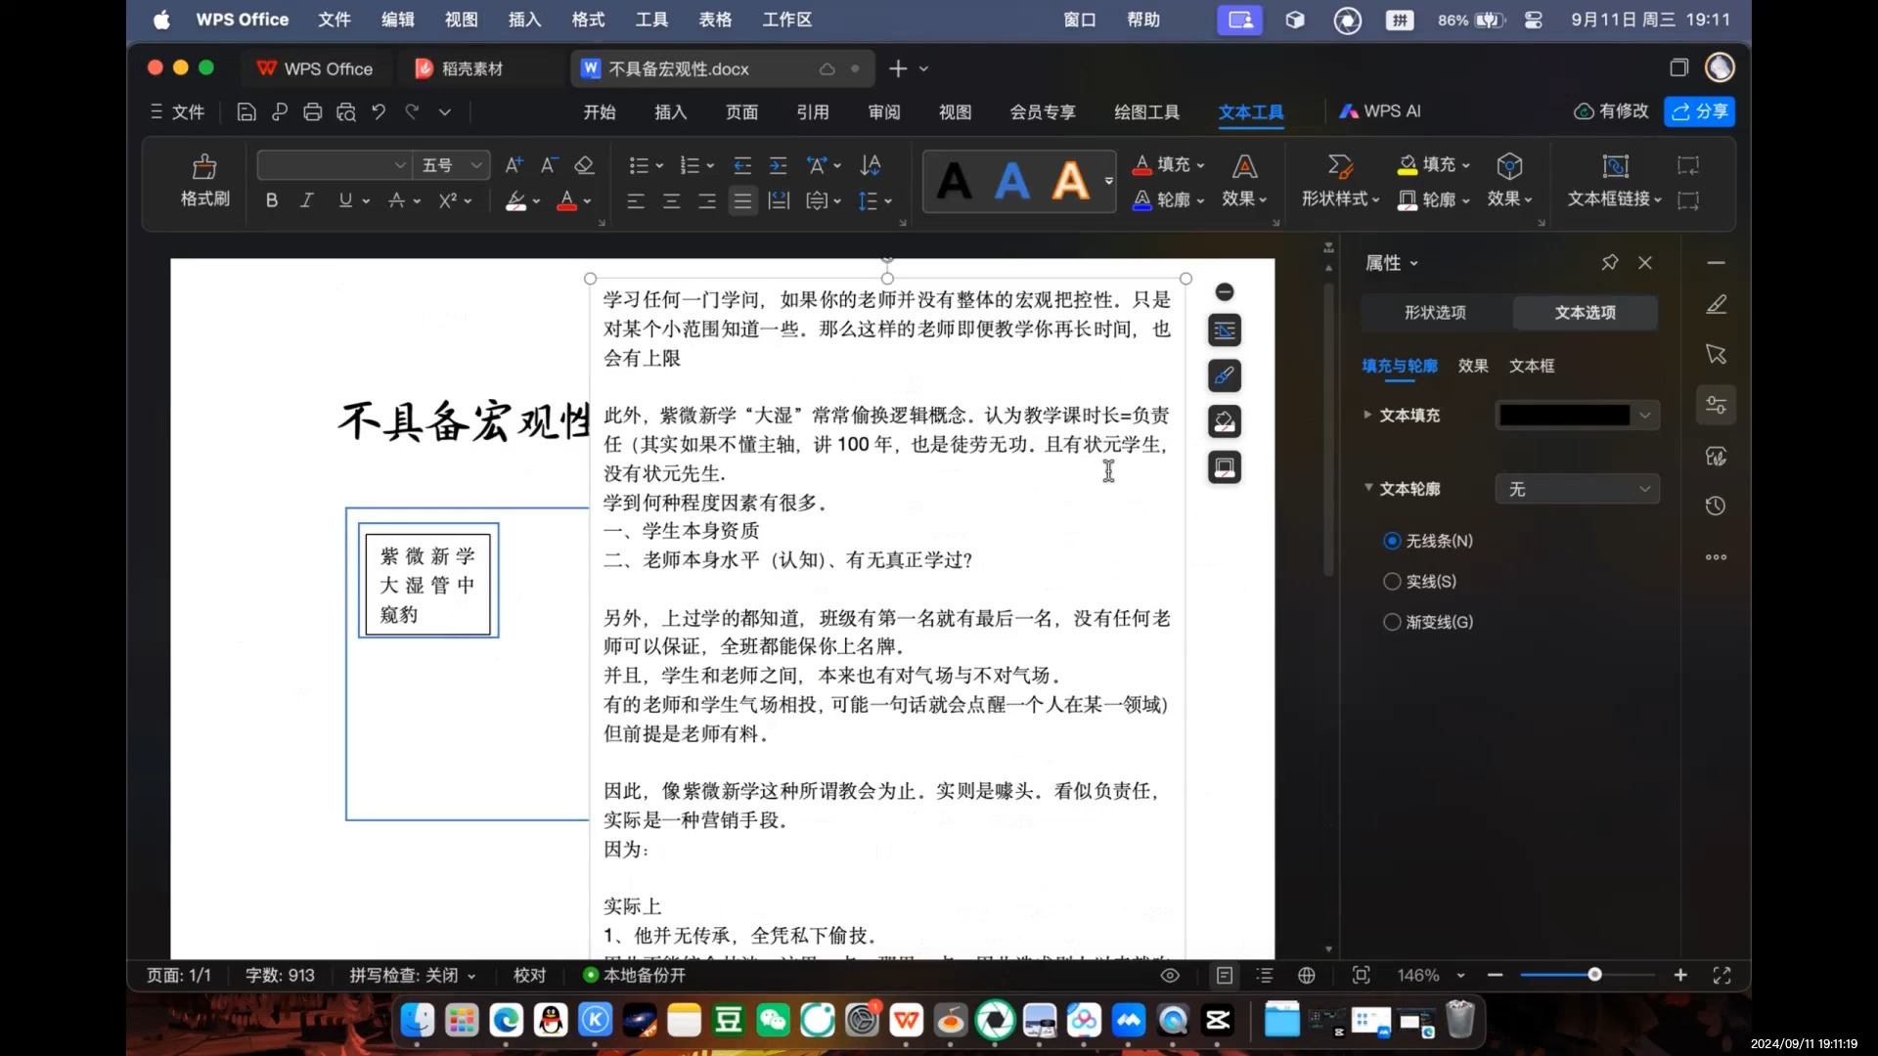This screenshot has height=1056, width=1878.
Task: Click the decrease indent icon
Action: [x=742, y=165]
